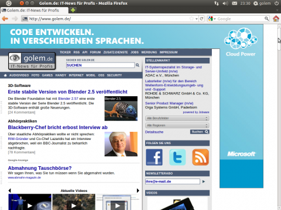Image resolution: width=281 pixels, height=210 pixels.
Task: Open the URL history dropdown arrow
Action: point(197,19)
